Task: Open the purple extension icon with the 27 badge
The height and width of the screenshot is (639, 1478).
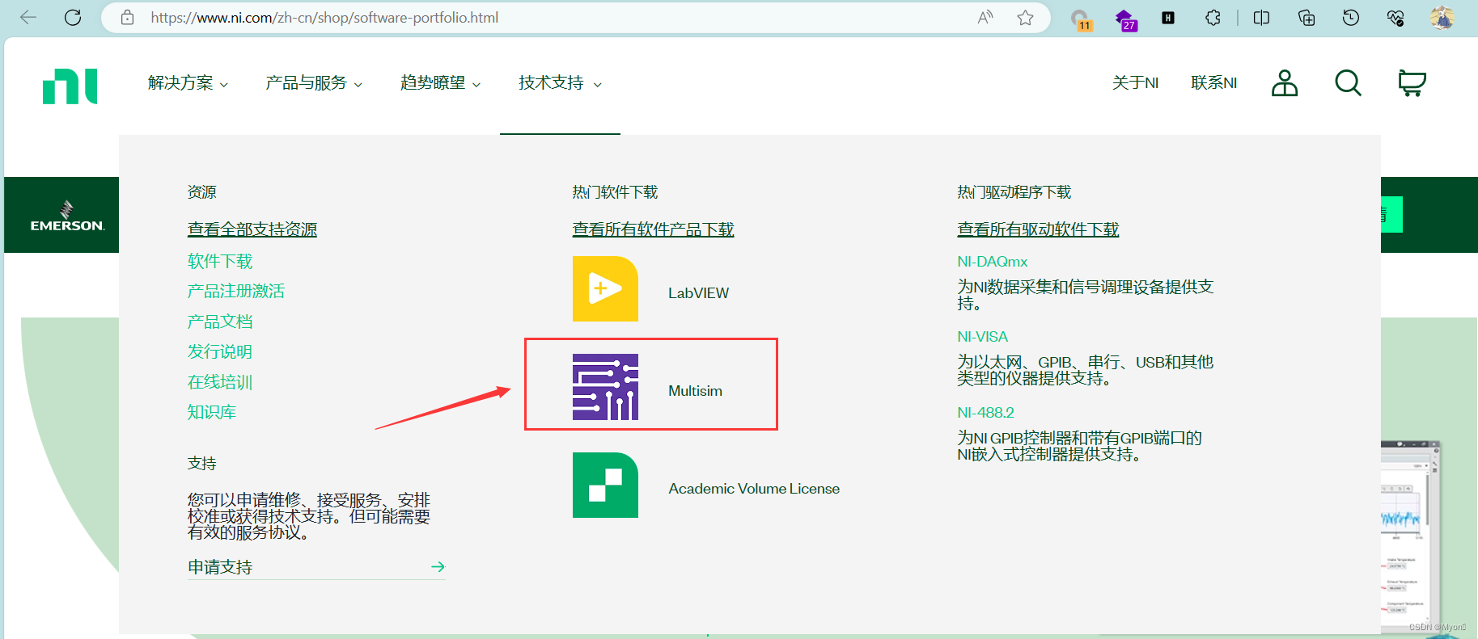Action: pyautogui.click(x=1125, y=19)
